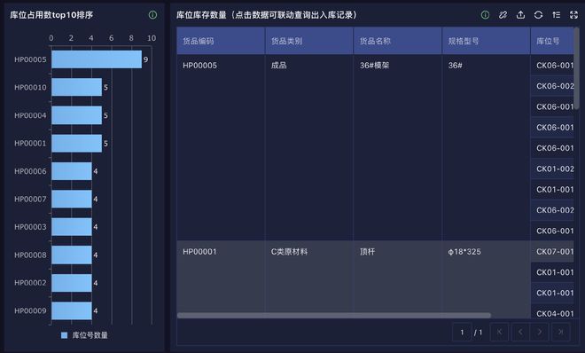Expand the inventory table to fullscreen
The height and width of the screenshot is (353, 585).
tap(573, 15)
